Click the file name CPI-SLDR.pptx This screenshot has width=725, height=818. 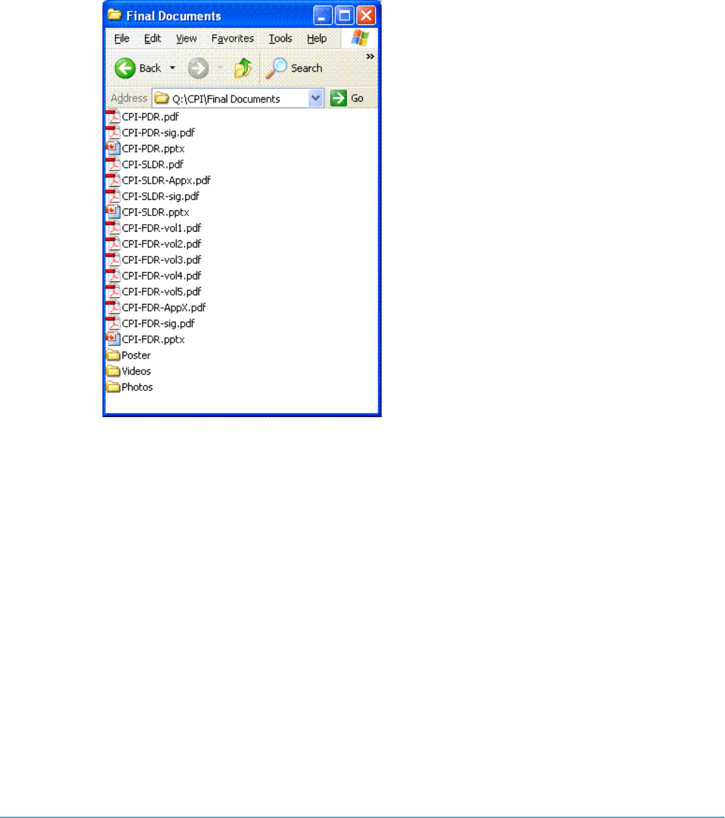[156, 212]
